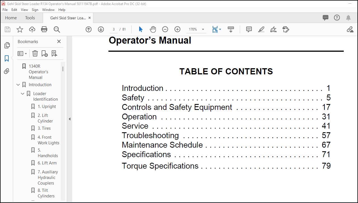The height and width of the screenshot is (203, 358).
Task: Open the Help question mark icon
Action: [337, 18]
